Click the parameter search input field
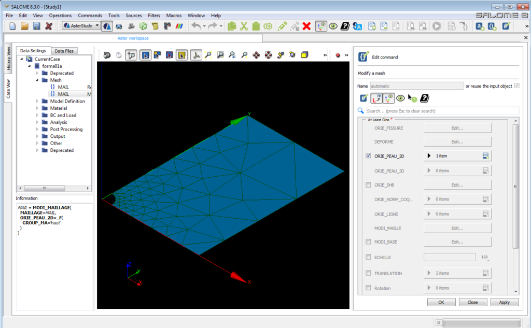This screenshot has width=531, height=328. (442, 111)
